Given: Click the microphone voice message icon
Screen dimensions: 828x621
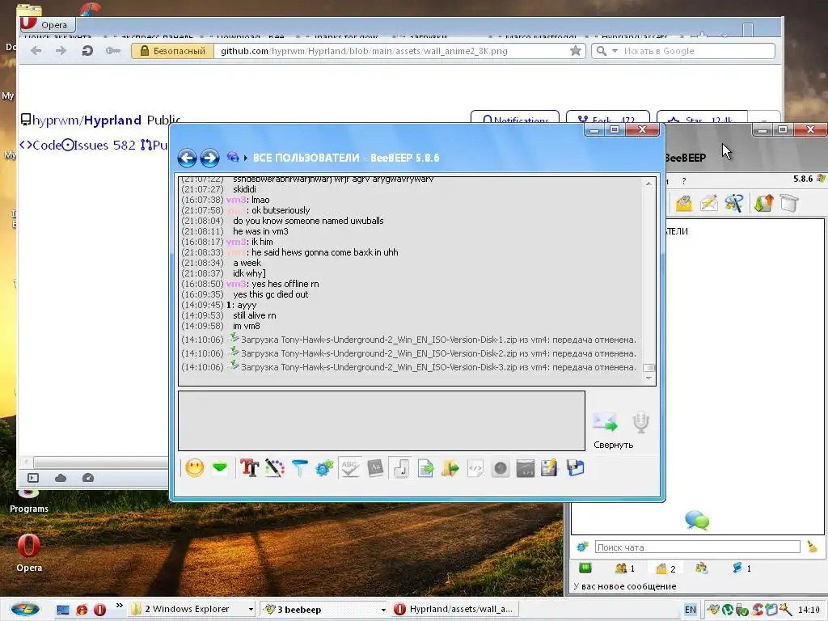Looking at the screenshot, I should 640,422.
